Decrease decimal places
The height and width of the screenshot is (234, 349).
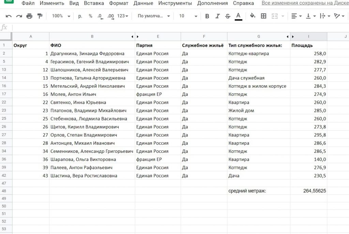(100, 16)
